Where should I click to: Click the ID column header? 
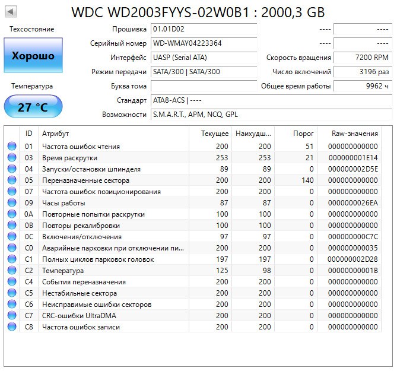tap(29, 133)
